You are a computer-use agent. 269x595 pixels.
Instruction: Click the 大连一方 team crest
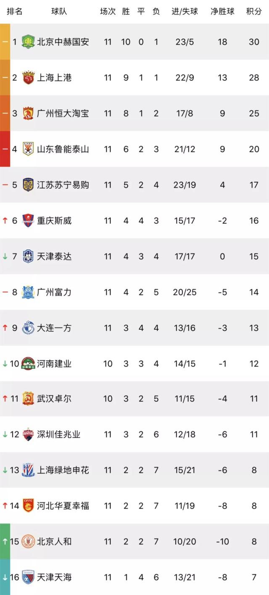point(28,328)
